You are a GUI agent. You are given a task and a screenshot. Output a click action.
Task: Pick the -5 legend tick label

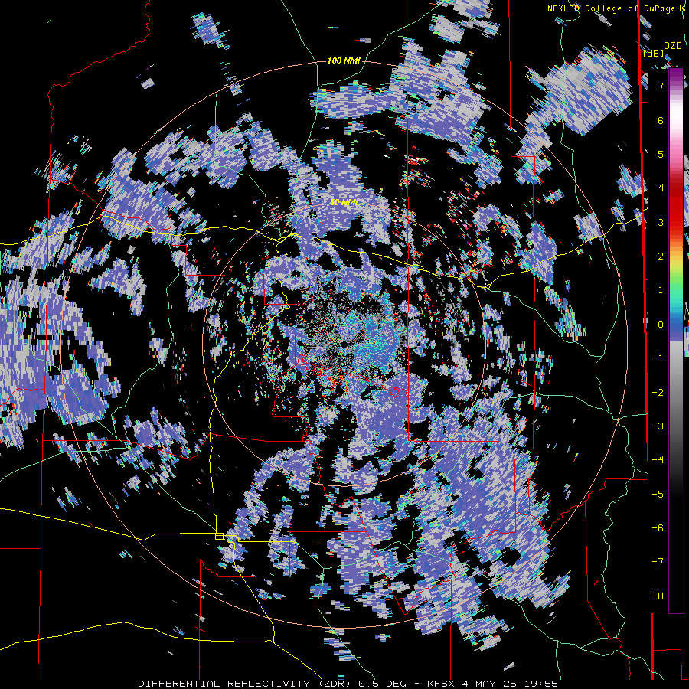click(658, 495)
